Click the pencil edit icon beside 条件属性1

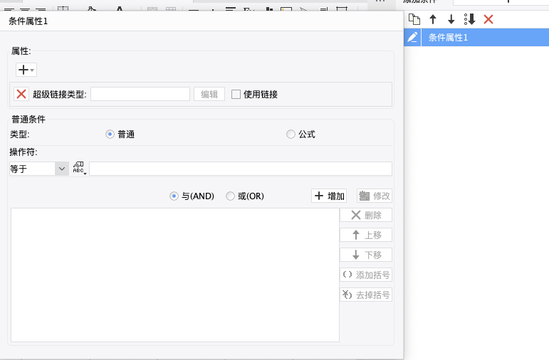click(x=412, y=38)
